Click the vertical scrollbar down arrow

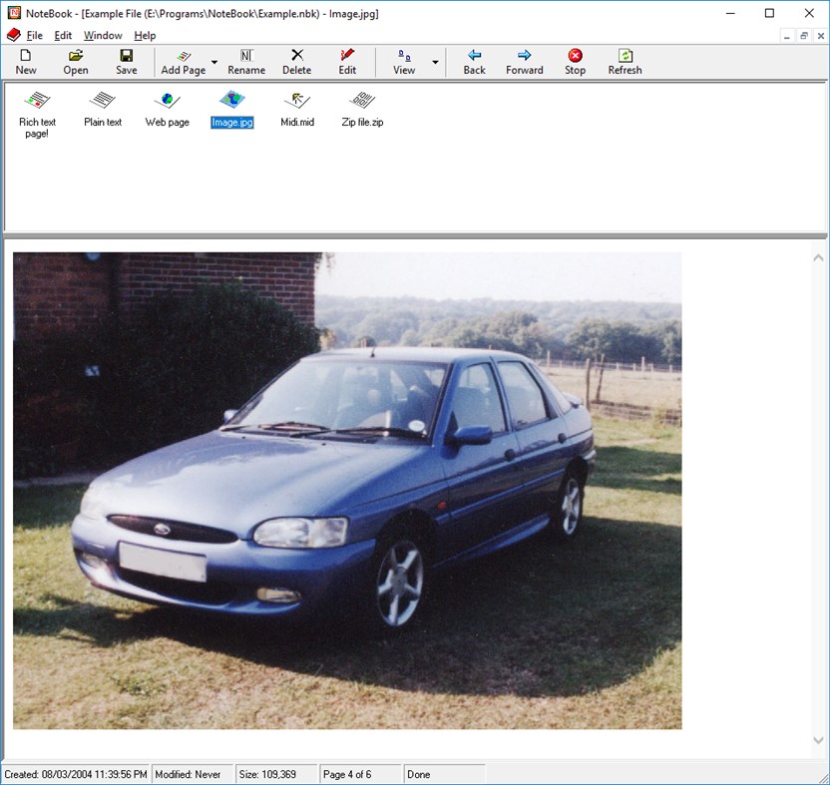click(x=816, y=740)
